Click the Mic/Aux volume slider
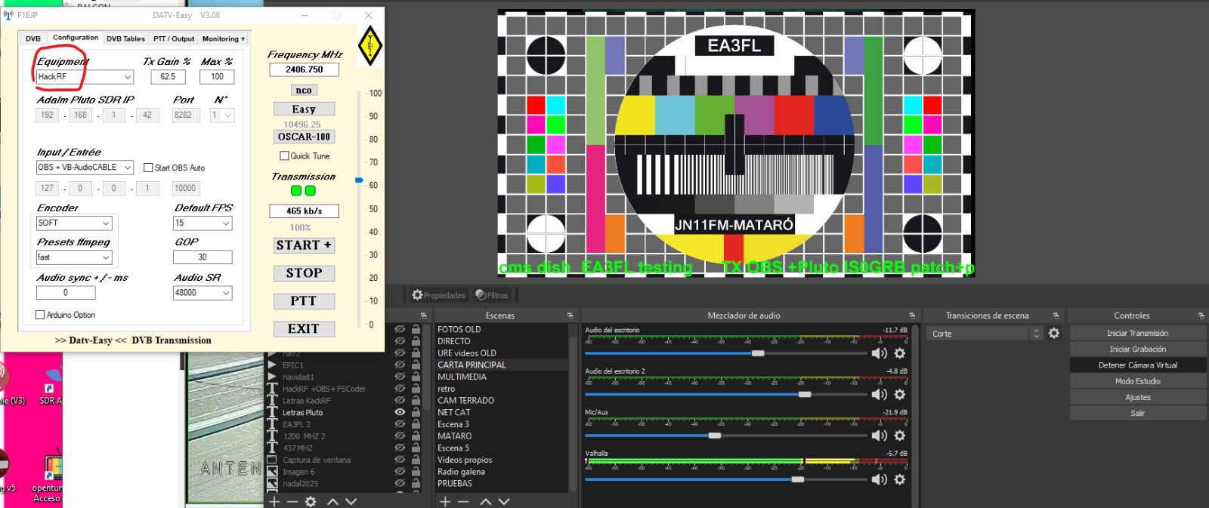 point(714,436)
